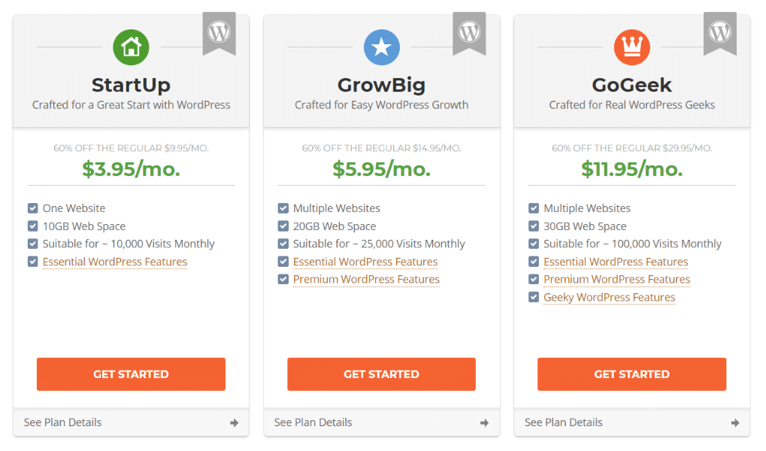Image resolution: width=766 pixels, height=451 pixels.
Task: Open Premium WordPress Features link under GrowBig
Action: tap(366, 280)
